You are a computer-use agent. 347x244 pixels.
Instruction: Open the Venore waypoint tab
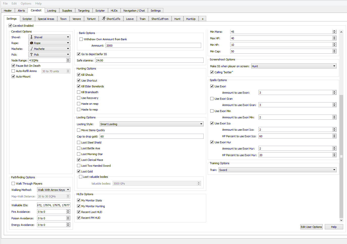point(77,19)
